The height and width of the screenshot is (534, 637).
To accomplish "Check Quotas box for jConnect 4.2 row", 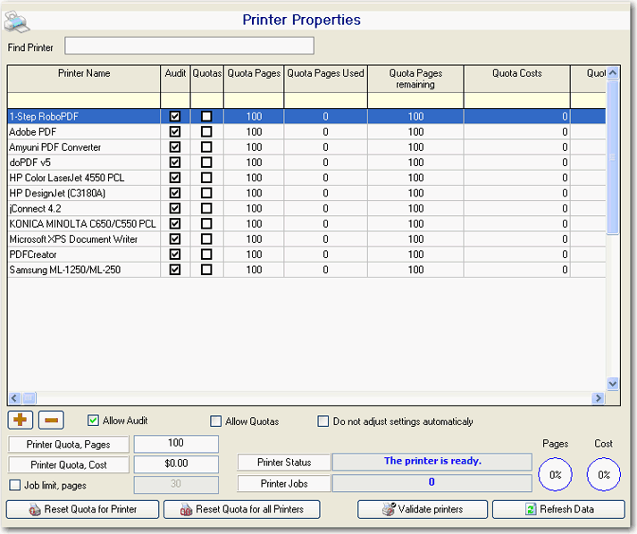I will tap(206, 208).
